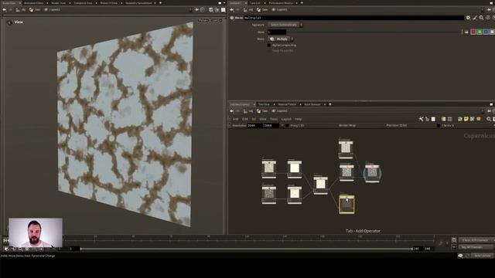Switch to the Render View tab
Image resolution: width=495 pixels, height=278 pixels.
(x=59, y=3)
